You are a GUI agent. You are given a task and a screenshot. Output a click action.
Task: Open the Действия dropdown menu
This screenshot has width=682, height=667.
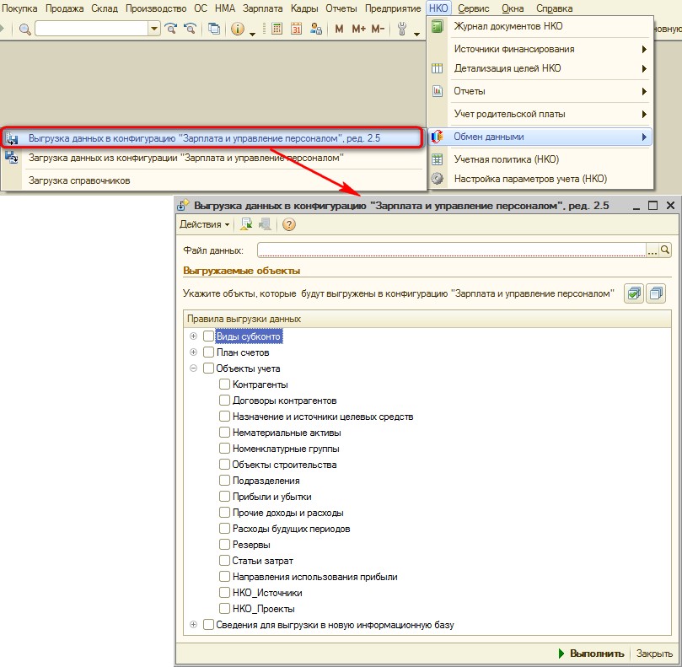point(204,224)
